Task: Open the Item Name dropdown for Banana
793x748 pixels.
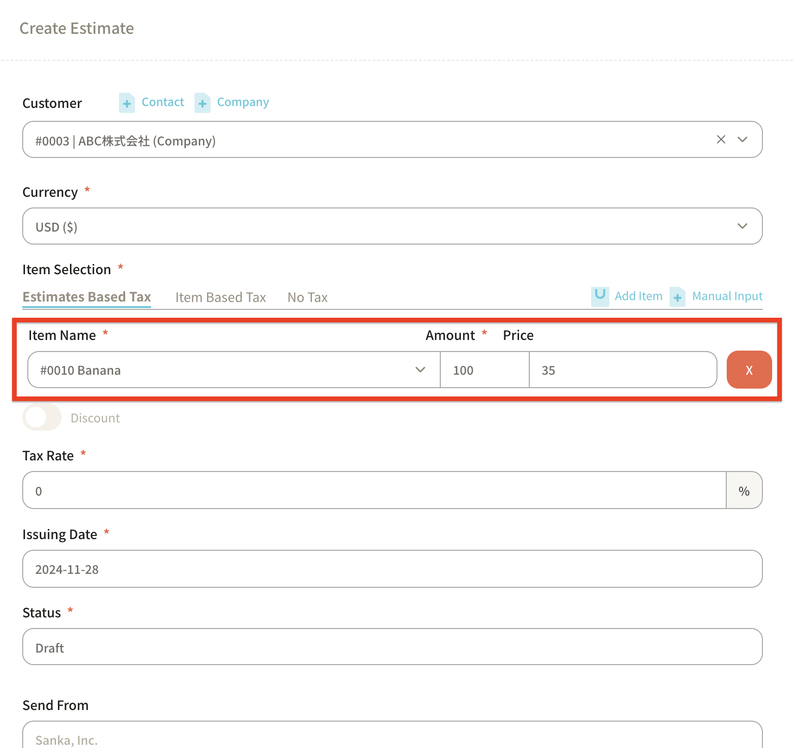Action: 420,370
